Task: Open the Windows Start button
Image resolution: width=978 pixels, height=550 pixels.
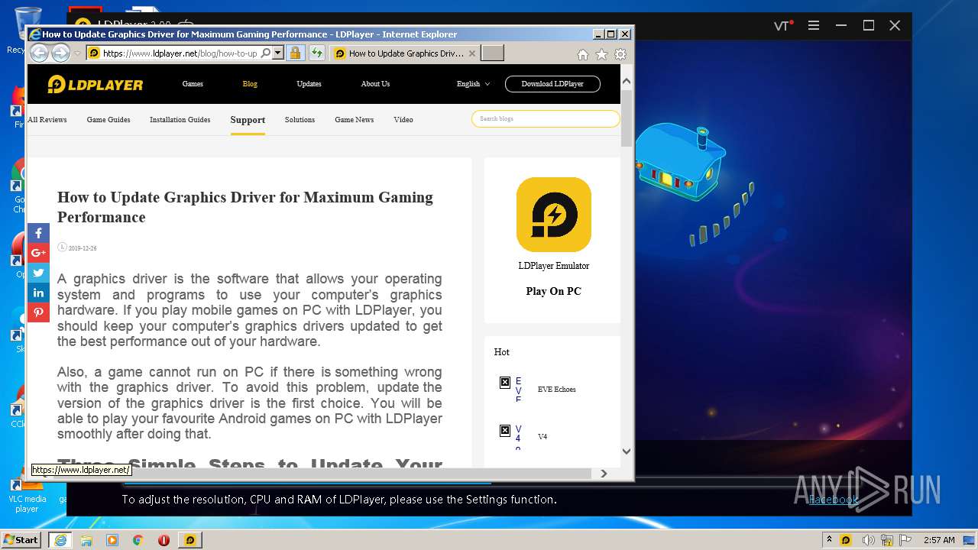Action: click(21, 540)
